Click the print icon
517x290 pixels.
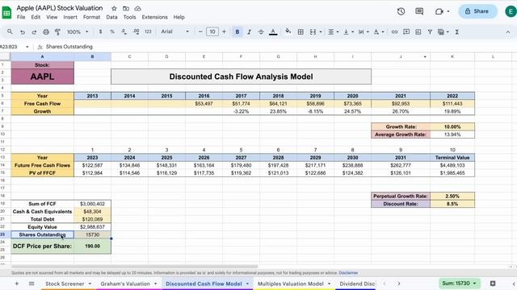(x=46, y=32)
